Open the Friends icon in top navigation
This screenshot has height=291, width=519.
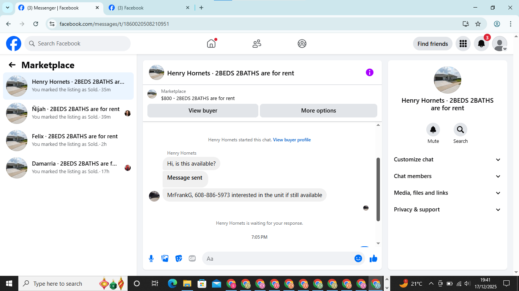click(257, 44)
